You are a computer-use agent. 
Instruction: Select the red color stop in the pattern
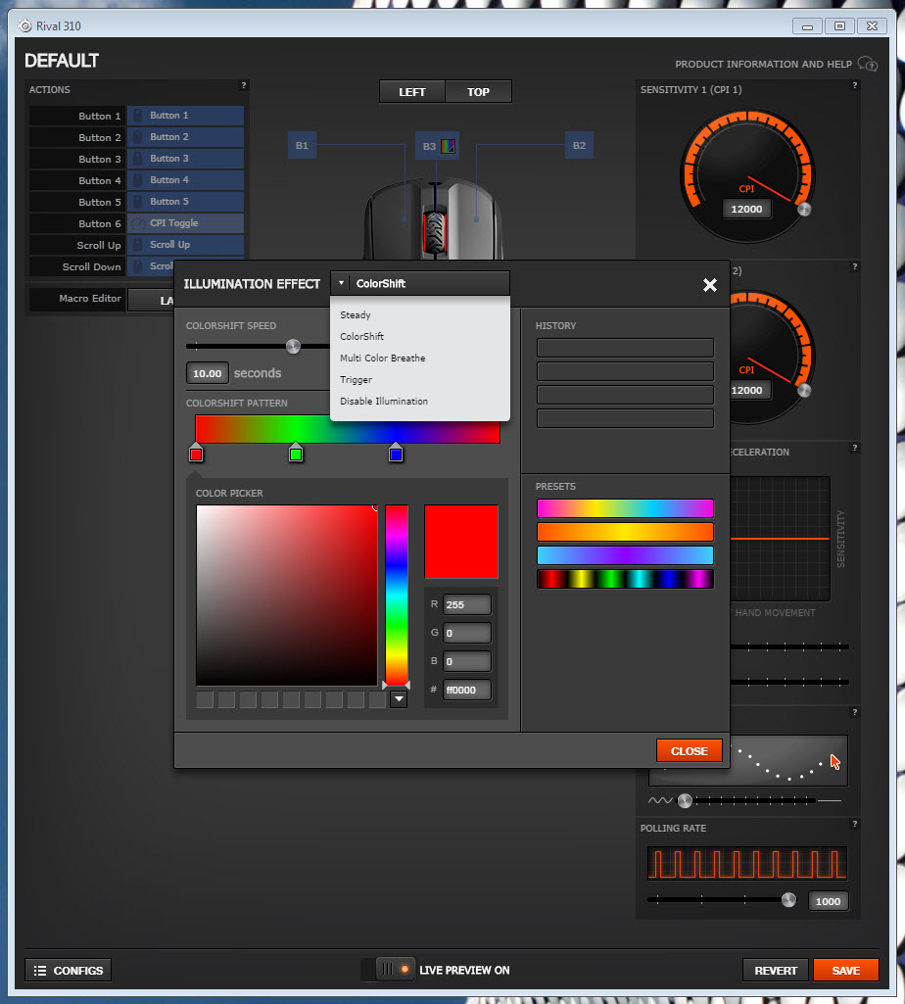point(196,454)
